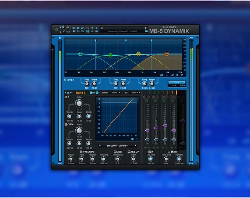Open the None dropdown beside Band 4
Screen dimensions: 250x198
tap(115, 92)
